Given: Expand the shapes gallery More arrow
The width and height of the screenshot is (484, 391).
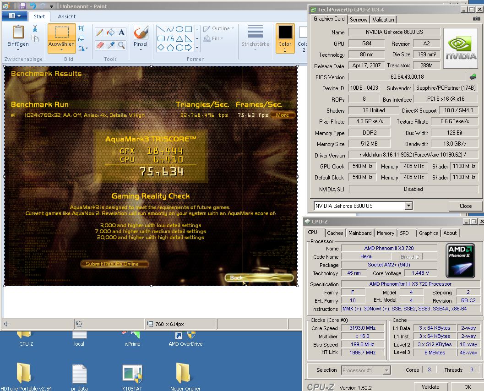Looking at the screenshot, I should point(197,48).
